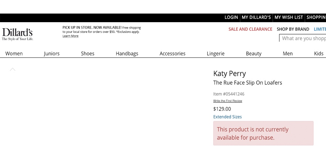The width and height of the screenshot is (326, 163).
Task: Open the Kids category menu
Action: pos(319,53)
